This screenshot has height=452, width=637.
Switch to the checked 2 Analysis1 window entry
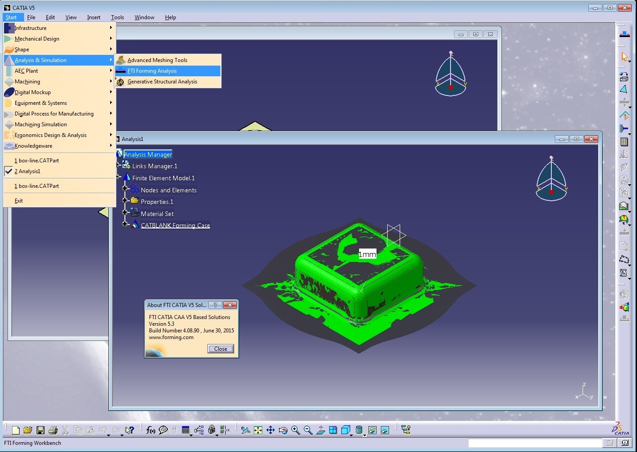59,171
